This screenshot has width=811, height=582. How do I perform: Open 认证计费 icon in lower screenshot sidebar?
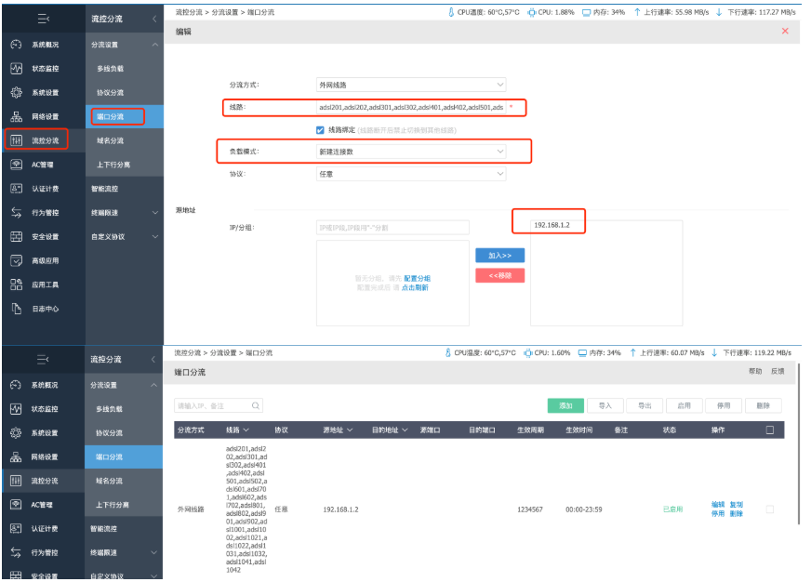(x=16, y=528)
